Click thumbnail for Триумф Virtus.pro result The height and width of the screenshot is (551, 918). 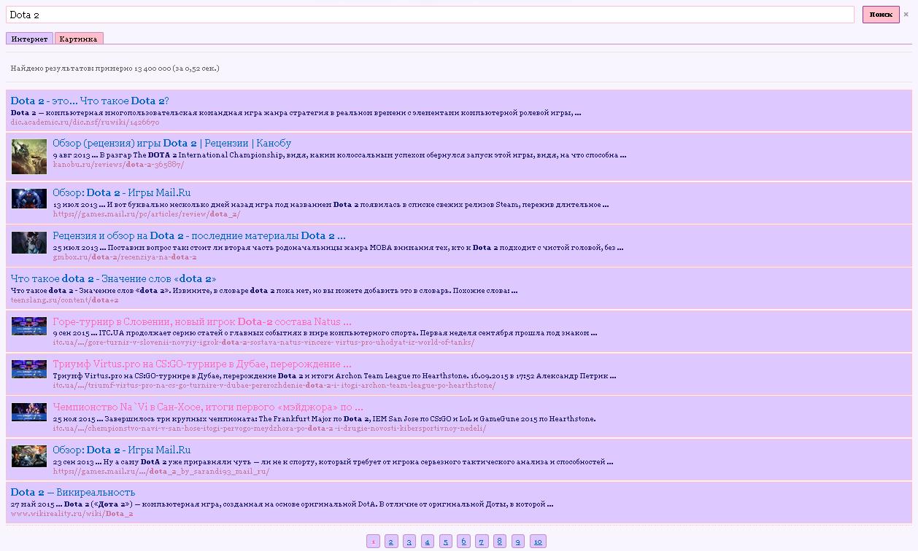29,369
